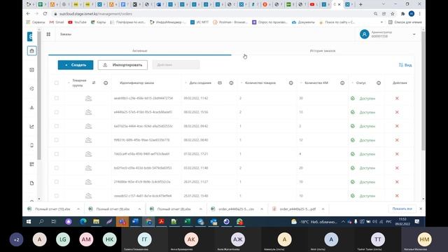This screenshot has height=252, width=448.
Task: Expand options for Полный отчет (10).xlsx download
Action: (x=78, y=209)
